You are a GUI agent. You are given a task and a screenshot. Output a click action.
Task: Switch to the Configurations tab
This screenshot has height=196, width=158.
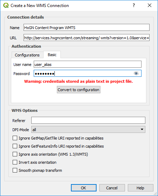point(27,55)
